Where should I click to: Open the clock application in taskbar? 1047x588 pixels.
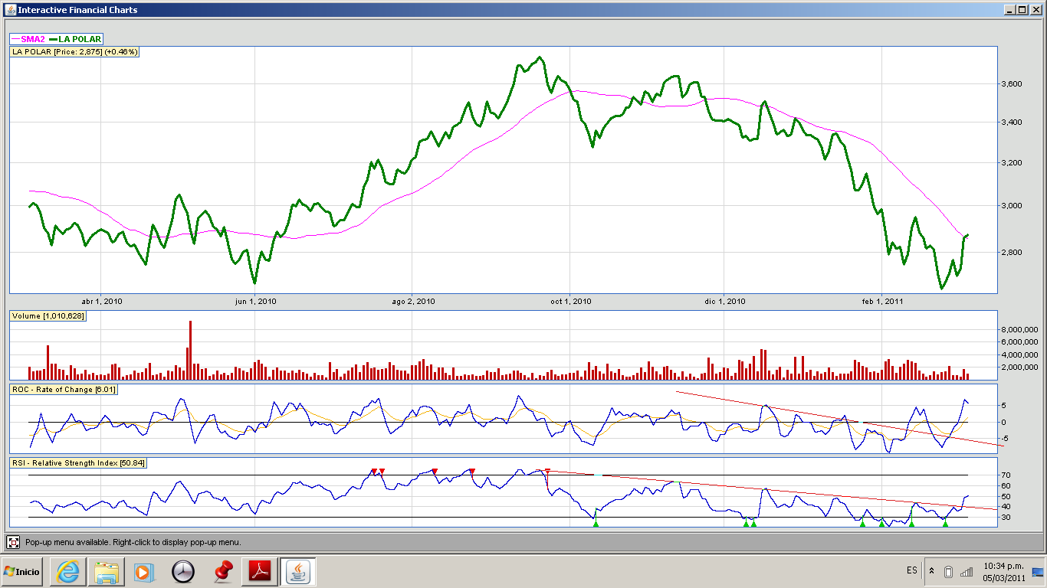point(183,572)
